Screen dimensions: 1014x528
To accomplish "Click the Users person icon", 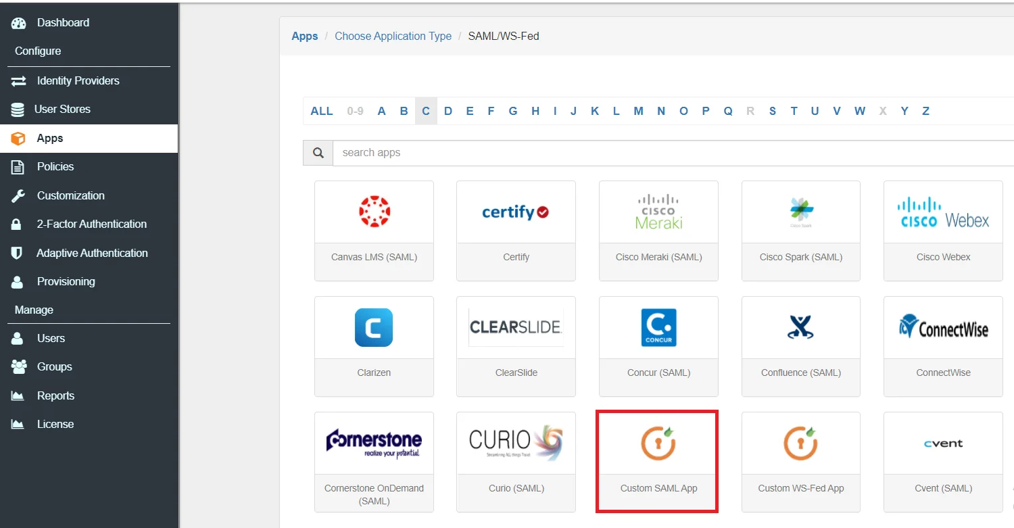I will [18, 339].
